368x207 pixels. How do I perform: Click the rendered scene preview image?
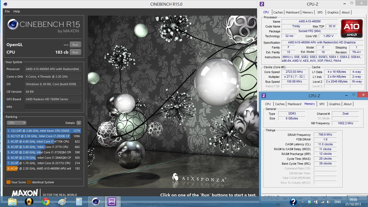(172, 102)
